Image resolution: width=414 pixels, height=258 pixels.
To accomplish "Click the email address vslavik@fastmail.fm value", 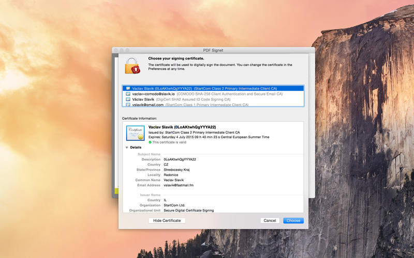I will pyautogui.click(x=179, y=185).
